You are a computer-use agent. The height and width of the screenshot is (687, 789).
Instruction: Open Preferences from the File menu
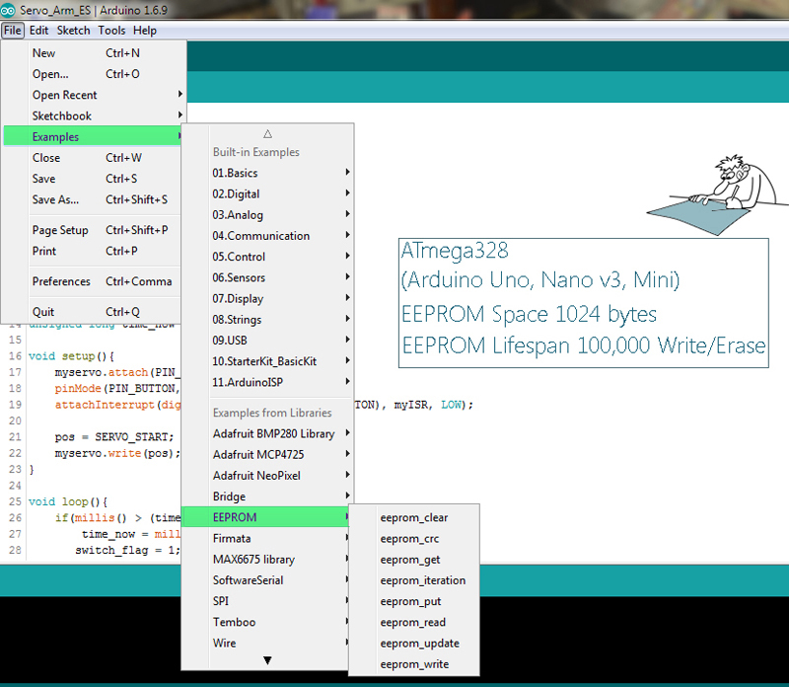tap(61, 281)
